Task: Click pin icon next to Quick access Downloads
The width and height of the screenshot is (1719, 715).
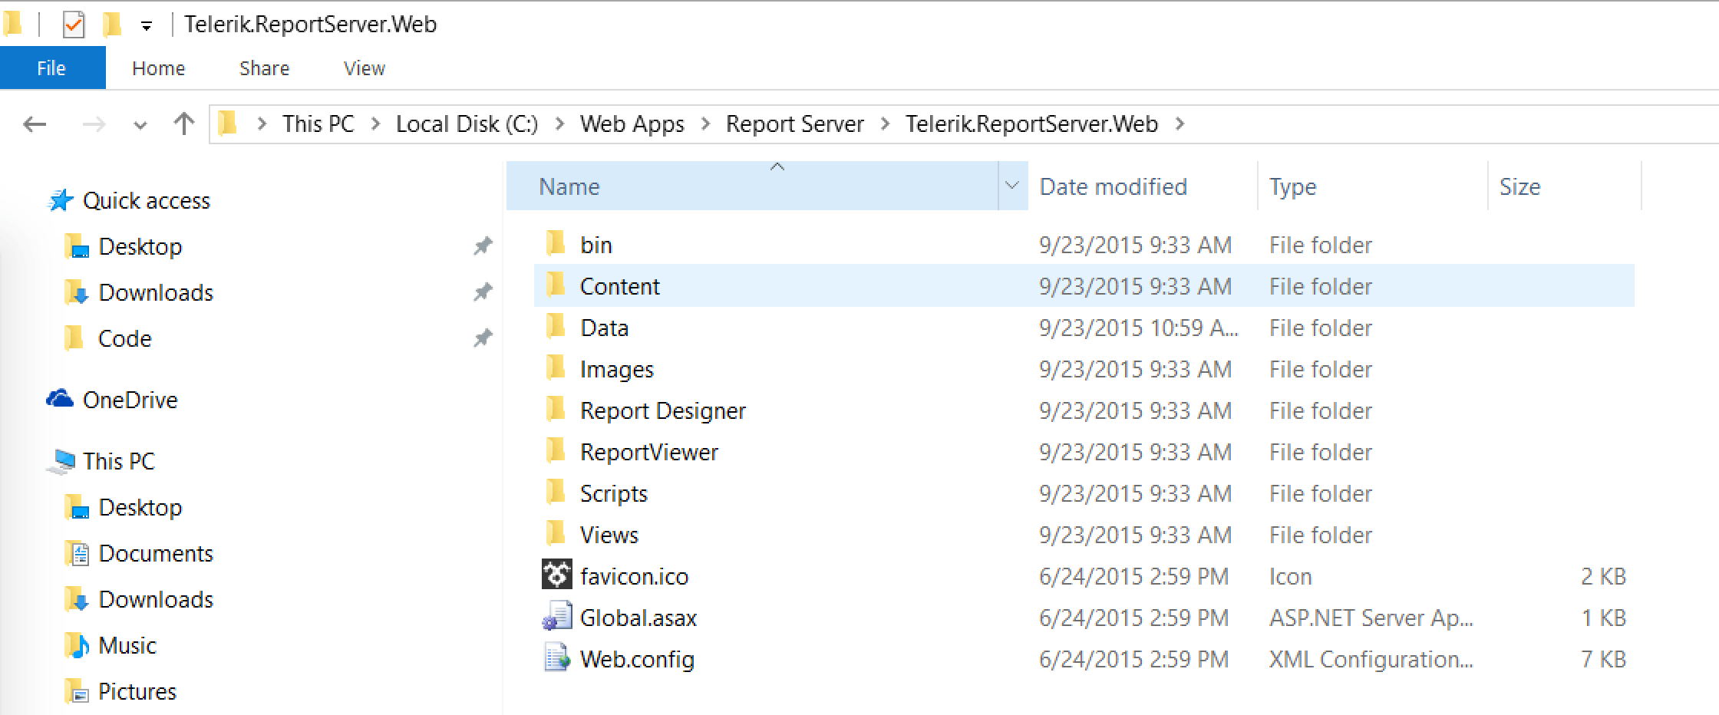Action: [483, 292]
